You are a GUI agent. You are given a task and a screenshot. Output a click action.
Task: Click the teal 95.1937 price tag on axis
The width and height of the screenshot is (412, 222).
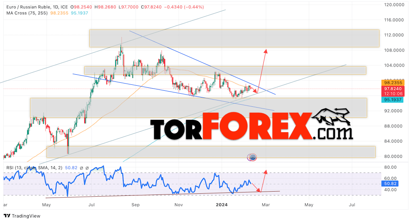click(392, 100)
